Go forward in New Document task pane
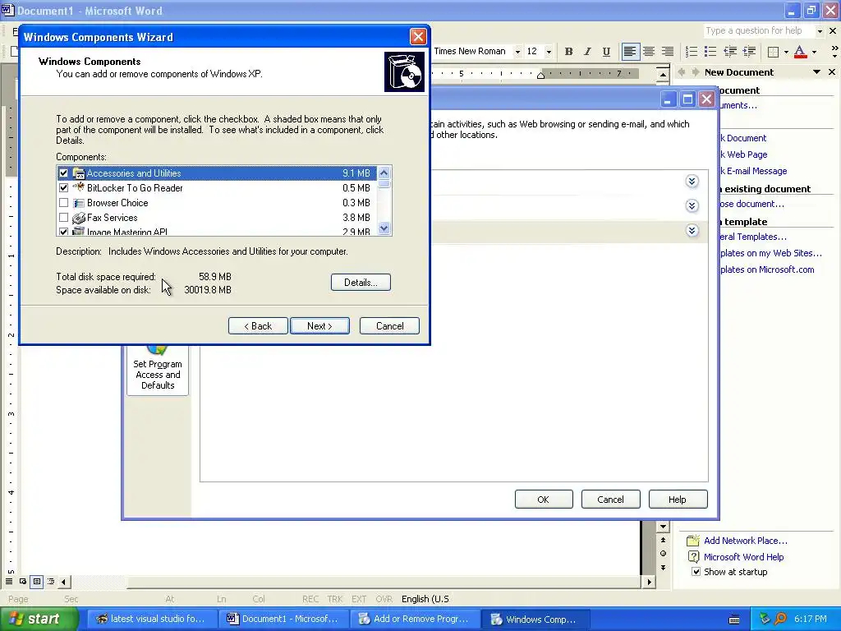 pos(696,72)
